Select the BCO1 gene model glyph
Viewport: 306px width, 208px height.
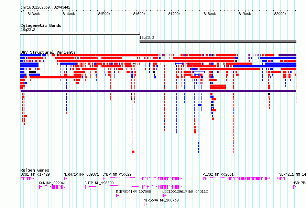pos(27,178)
